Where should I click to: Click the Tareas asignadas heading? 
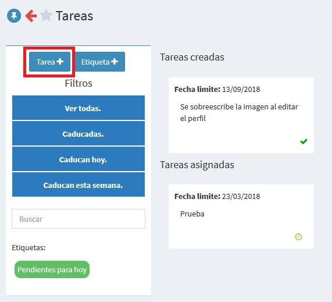[197, 165]
